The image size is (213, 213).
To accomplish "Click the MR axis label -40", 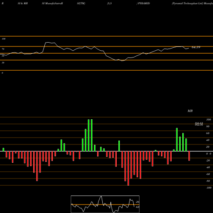I will [x=208, y=167].
